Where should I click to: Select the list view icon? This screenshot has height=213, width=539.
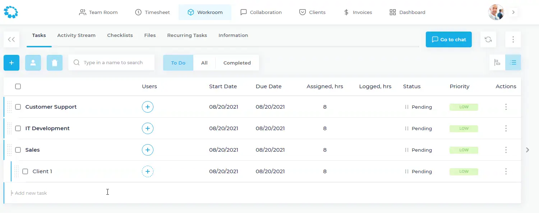[513, 63]
